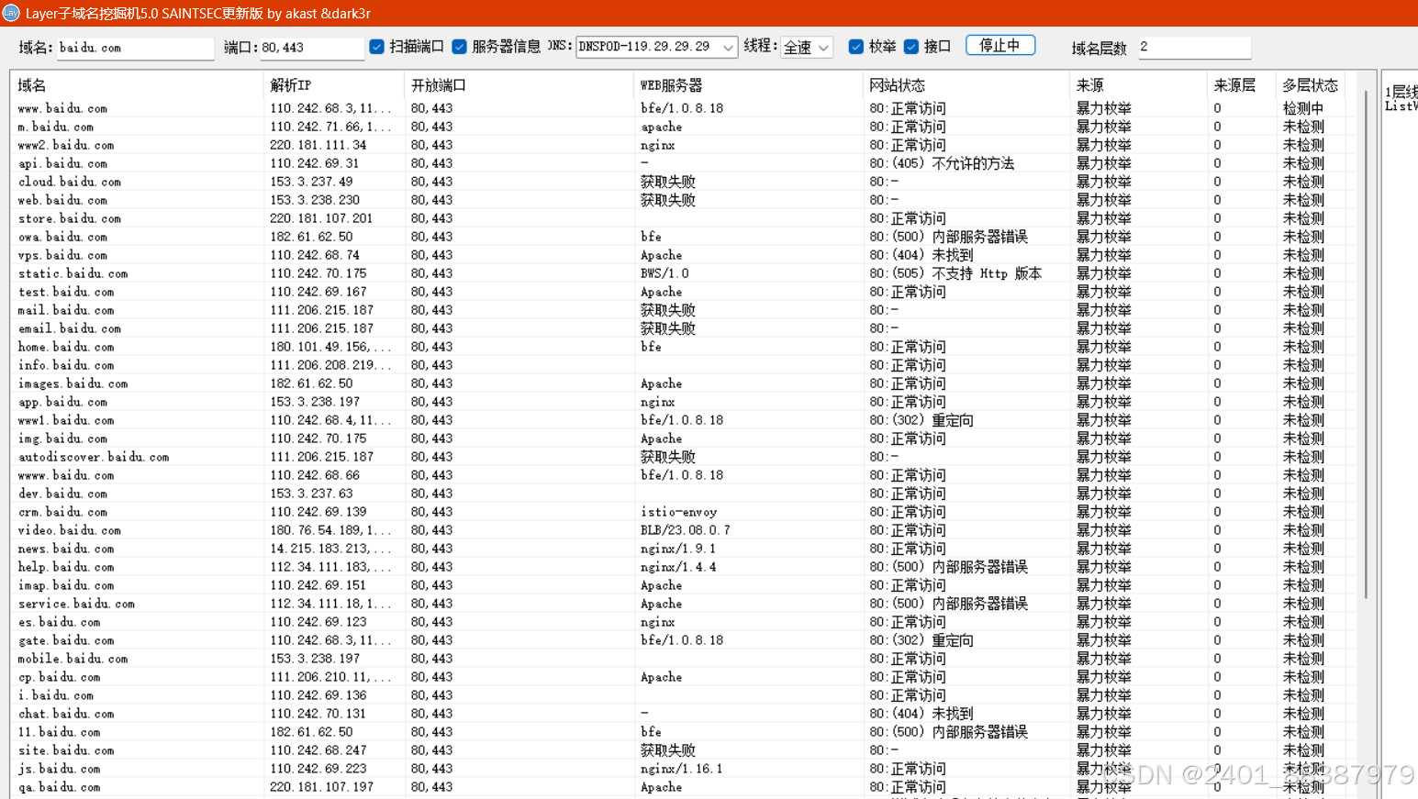Click the 80:(405) 不允许的方法 status cell
This screenshot has width=1418, height=799.
(942, 163)
